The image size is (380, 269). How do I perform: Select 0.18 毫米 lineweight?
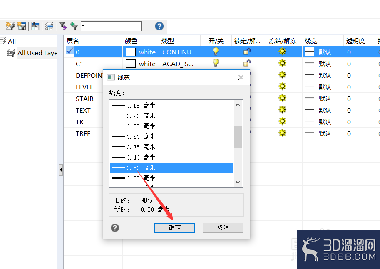click(x=171, y=105)
